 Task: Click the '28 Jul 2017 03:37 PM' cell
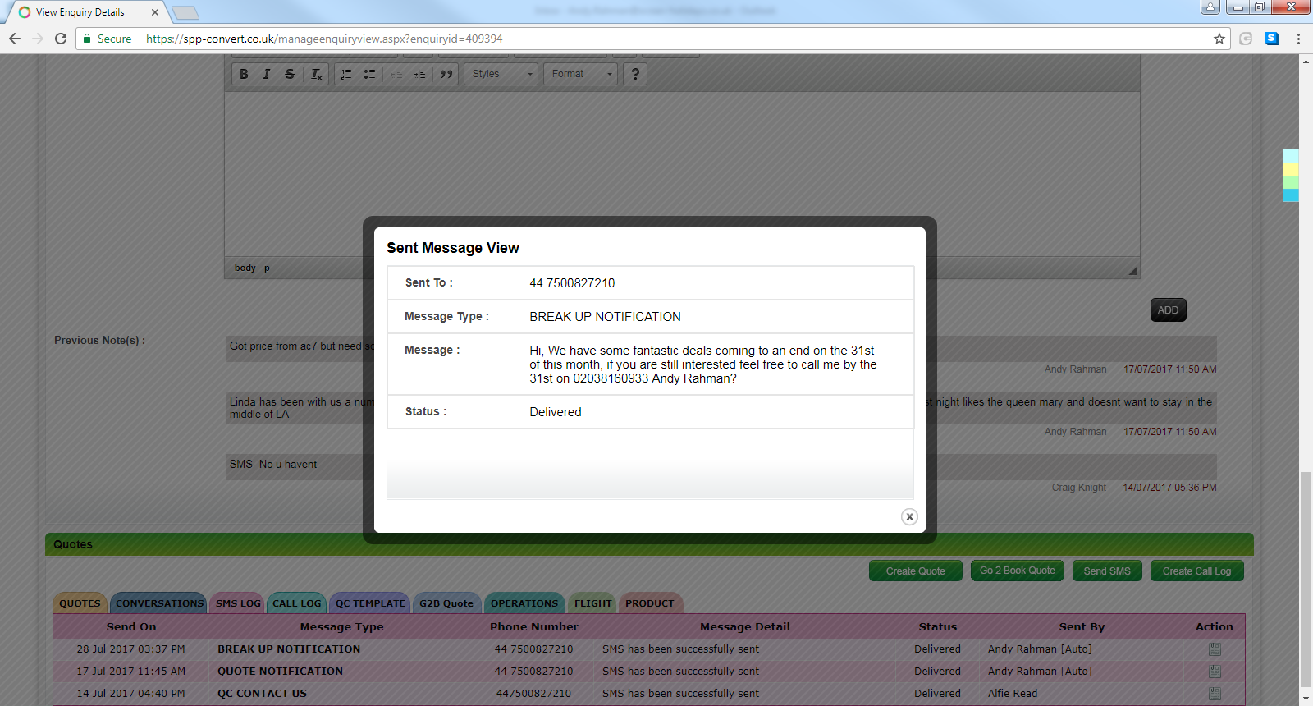(x=131, y=649)
